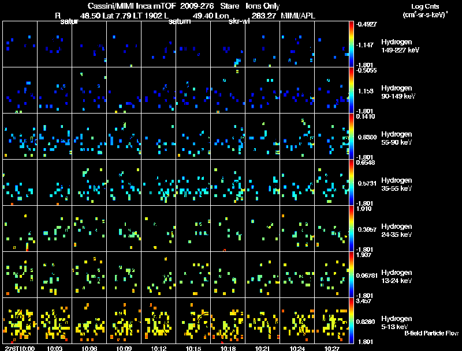Select the 5-13 keV panel at 10:12
Screen dimensions: 462x351
(x=158, y=320)
